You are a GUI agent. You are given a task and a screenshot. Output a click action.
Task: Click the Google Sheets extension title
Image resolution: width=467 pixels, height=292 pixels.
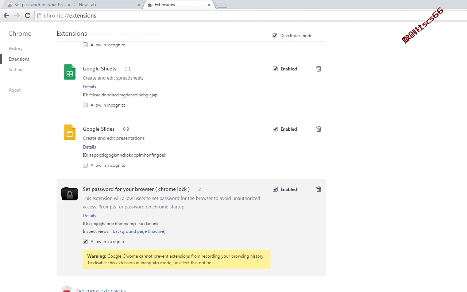tap(100, 69)
